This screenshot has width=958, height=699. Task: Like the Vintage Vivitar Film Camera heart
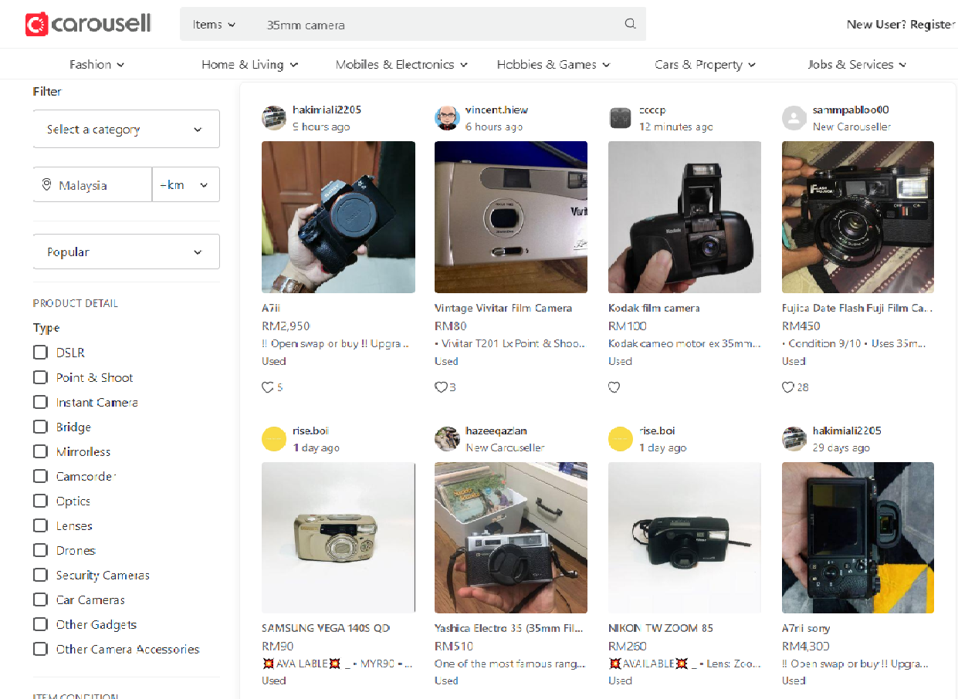pos(441,387)
